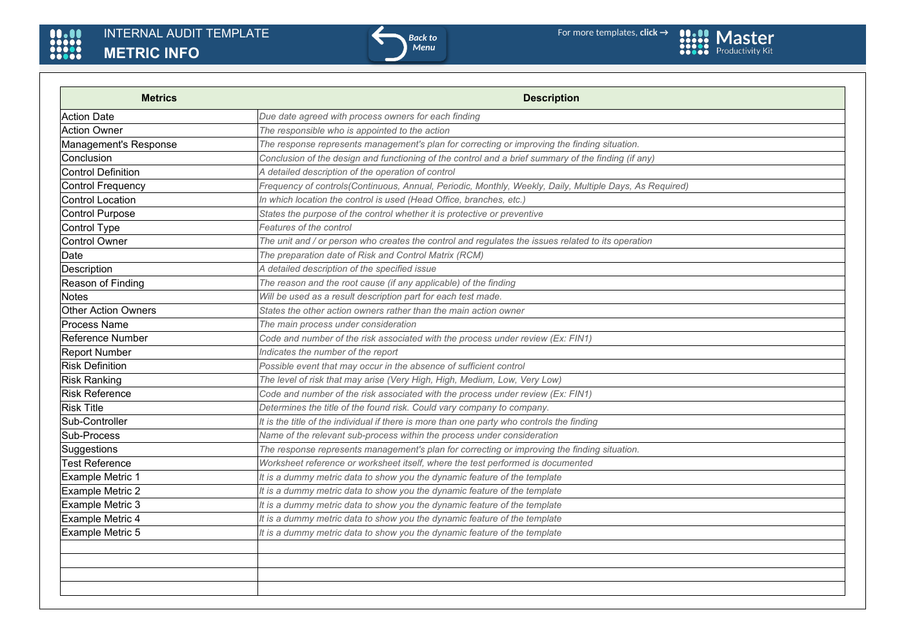Select the 'Notes' metric cell
The height and width of the screenshot is (641, 906).
click(159, 297)
